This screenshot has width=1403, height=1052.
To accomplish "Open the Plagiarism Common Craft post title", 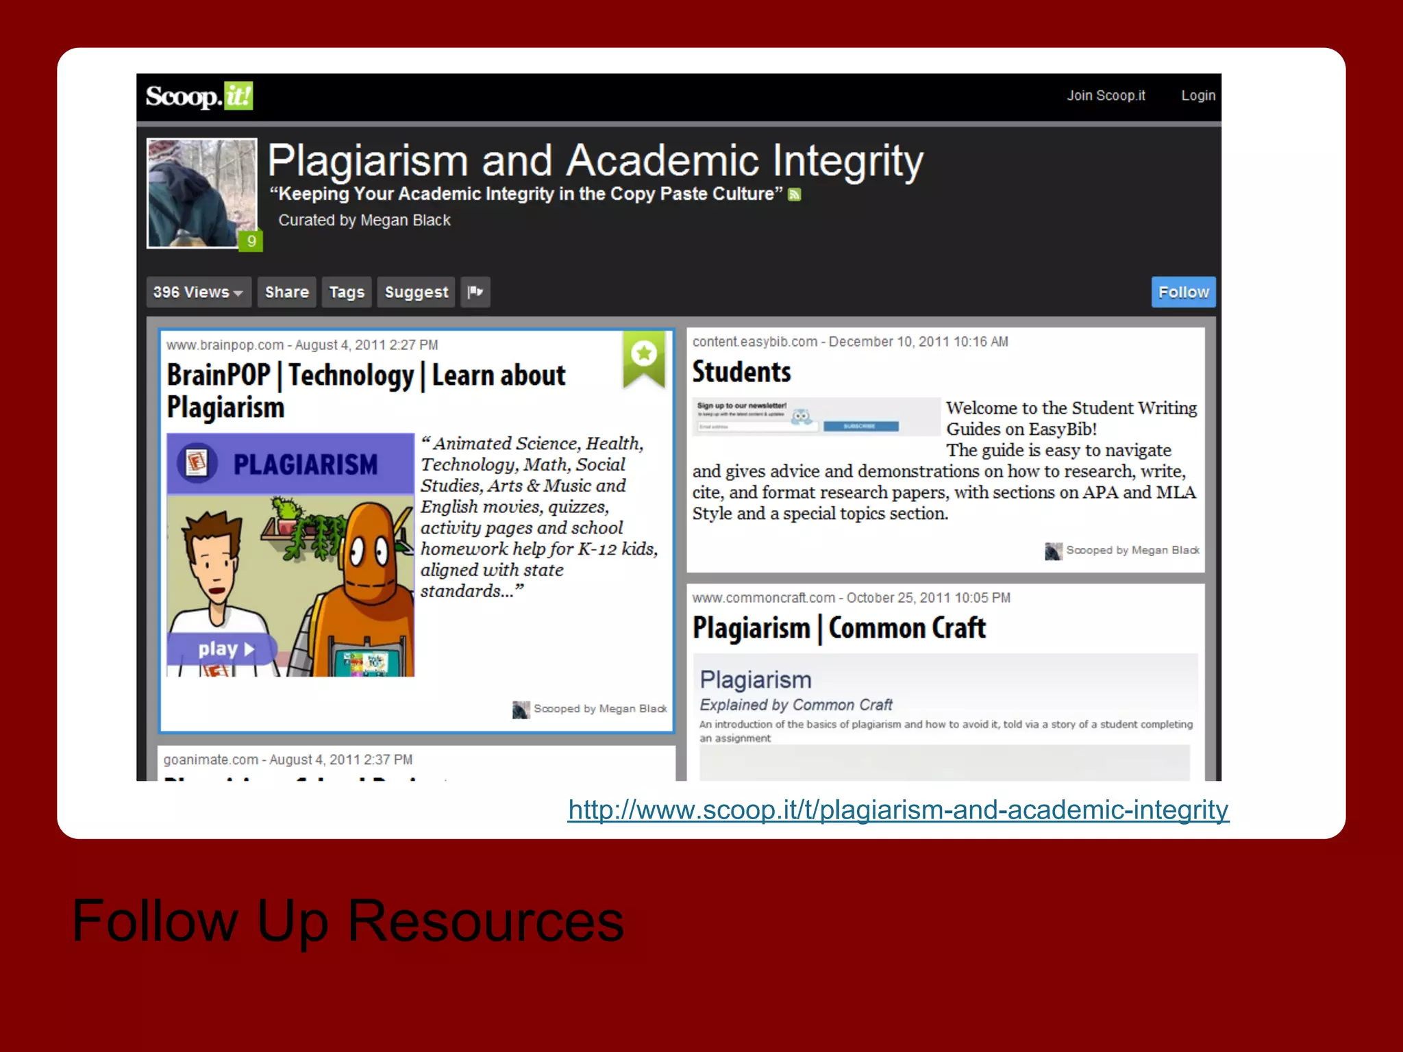I will click(839, 629).
